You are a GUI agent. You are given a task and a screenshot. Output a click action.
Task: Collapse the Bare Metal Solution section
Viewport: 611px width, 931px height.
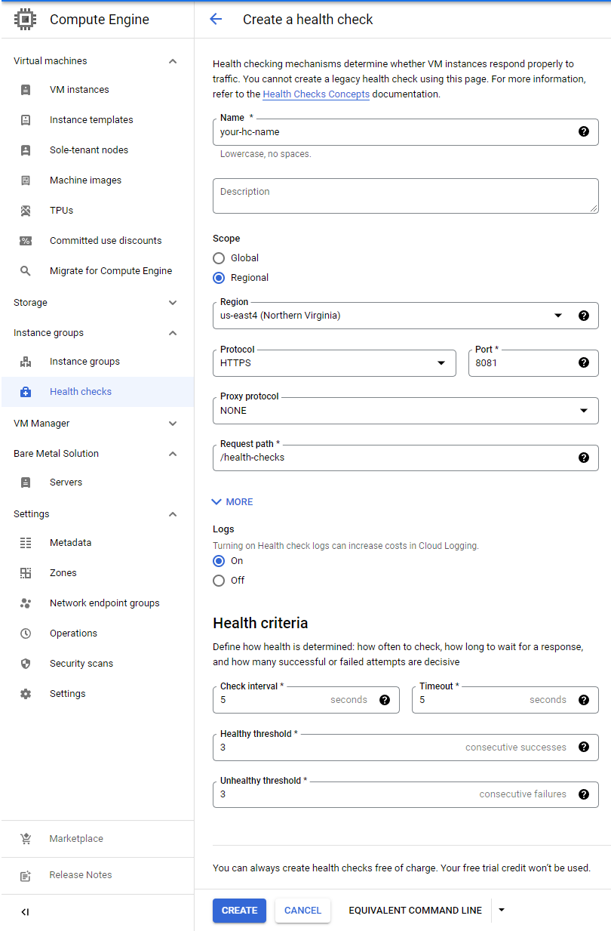point(173,454)
